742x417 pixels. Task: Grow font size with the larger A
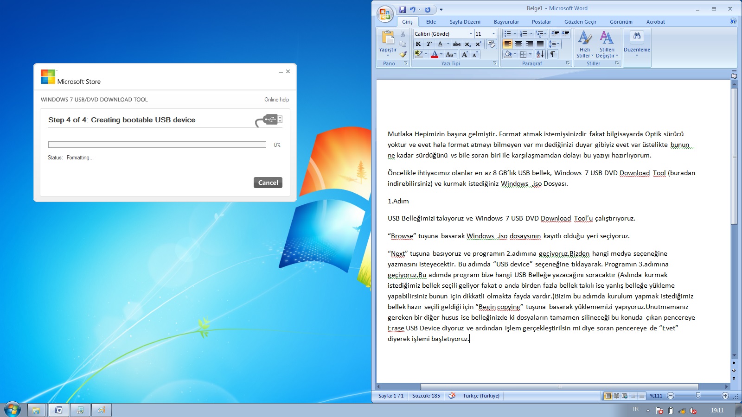click(x=465, y=54)
